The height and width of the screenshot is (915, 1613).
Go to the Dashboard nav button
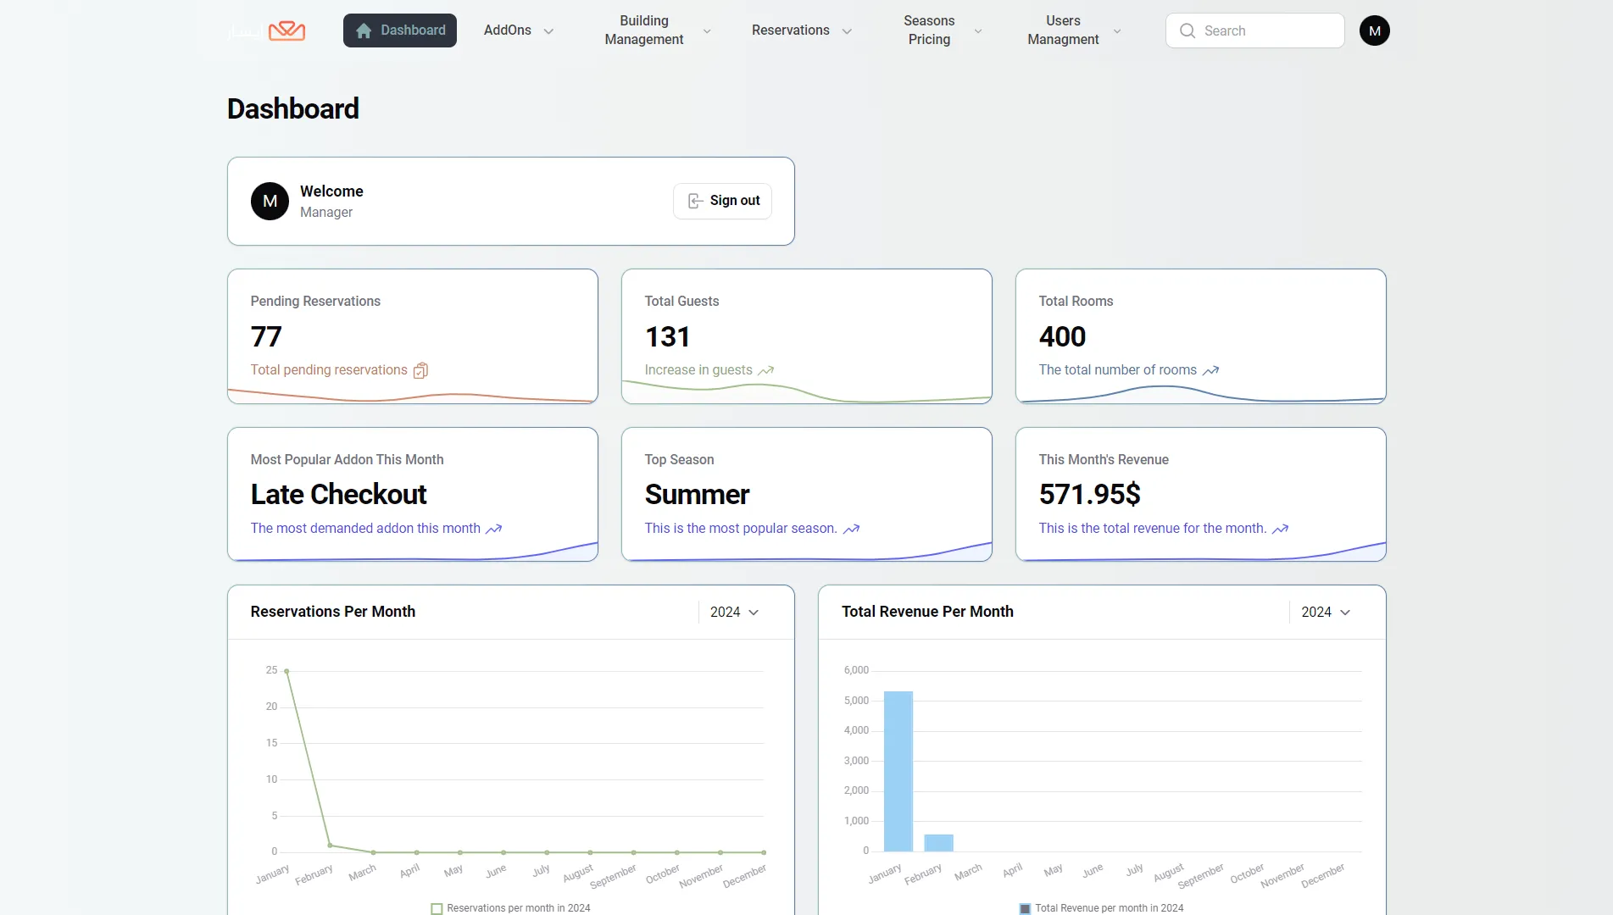click(x=400, y=30)
